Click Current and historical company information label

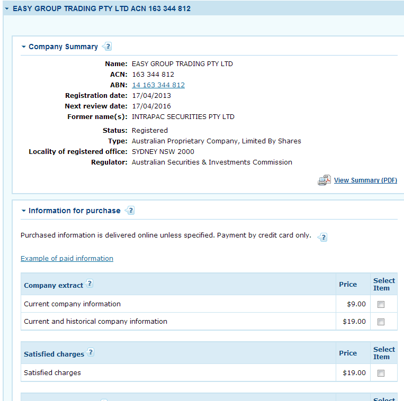96,322
